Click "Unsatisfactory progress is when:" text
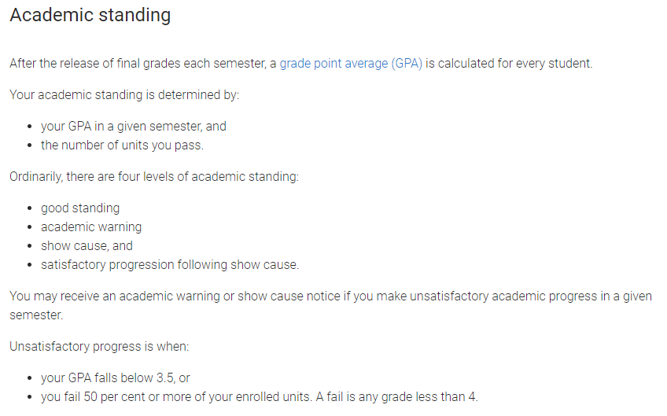The image size is (667, 416). click(x=99, y=346)
